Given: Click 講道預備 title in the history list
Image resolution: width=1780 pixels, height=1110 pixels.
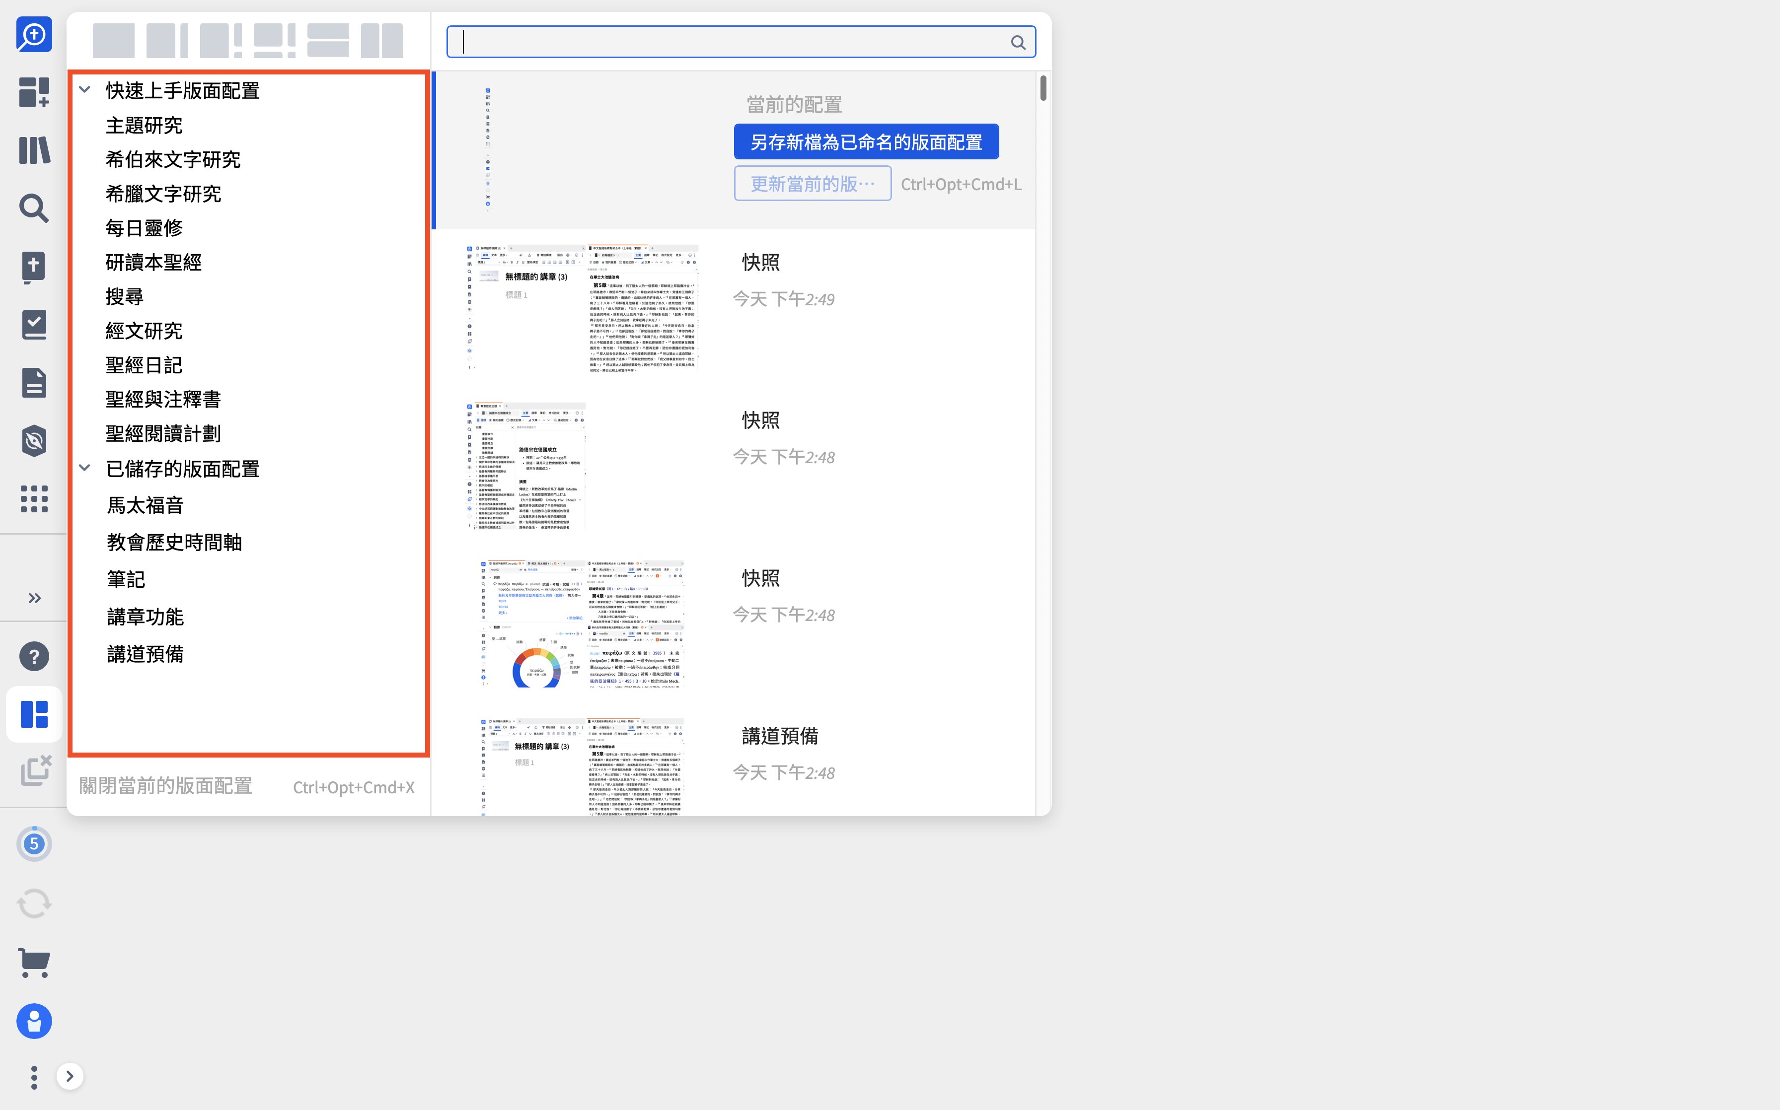Looking at the screenshot, I should click(x=780, y=736).
